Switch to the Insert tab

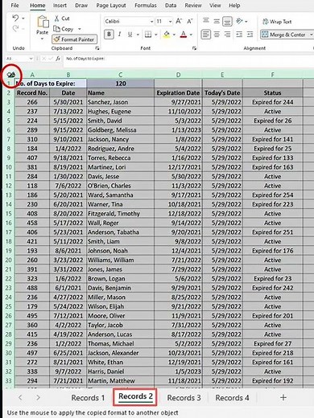coord(60,6)
